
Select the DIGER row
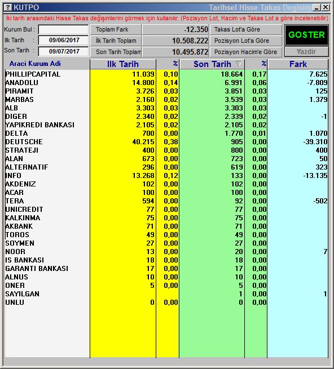pos(166,117)
